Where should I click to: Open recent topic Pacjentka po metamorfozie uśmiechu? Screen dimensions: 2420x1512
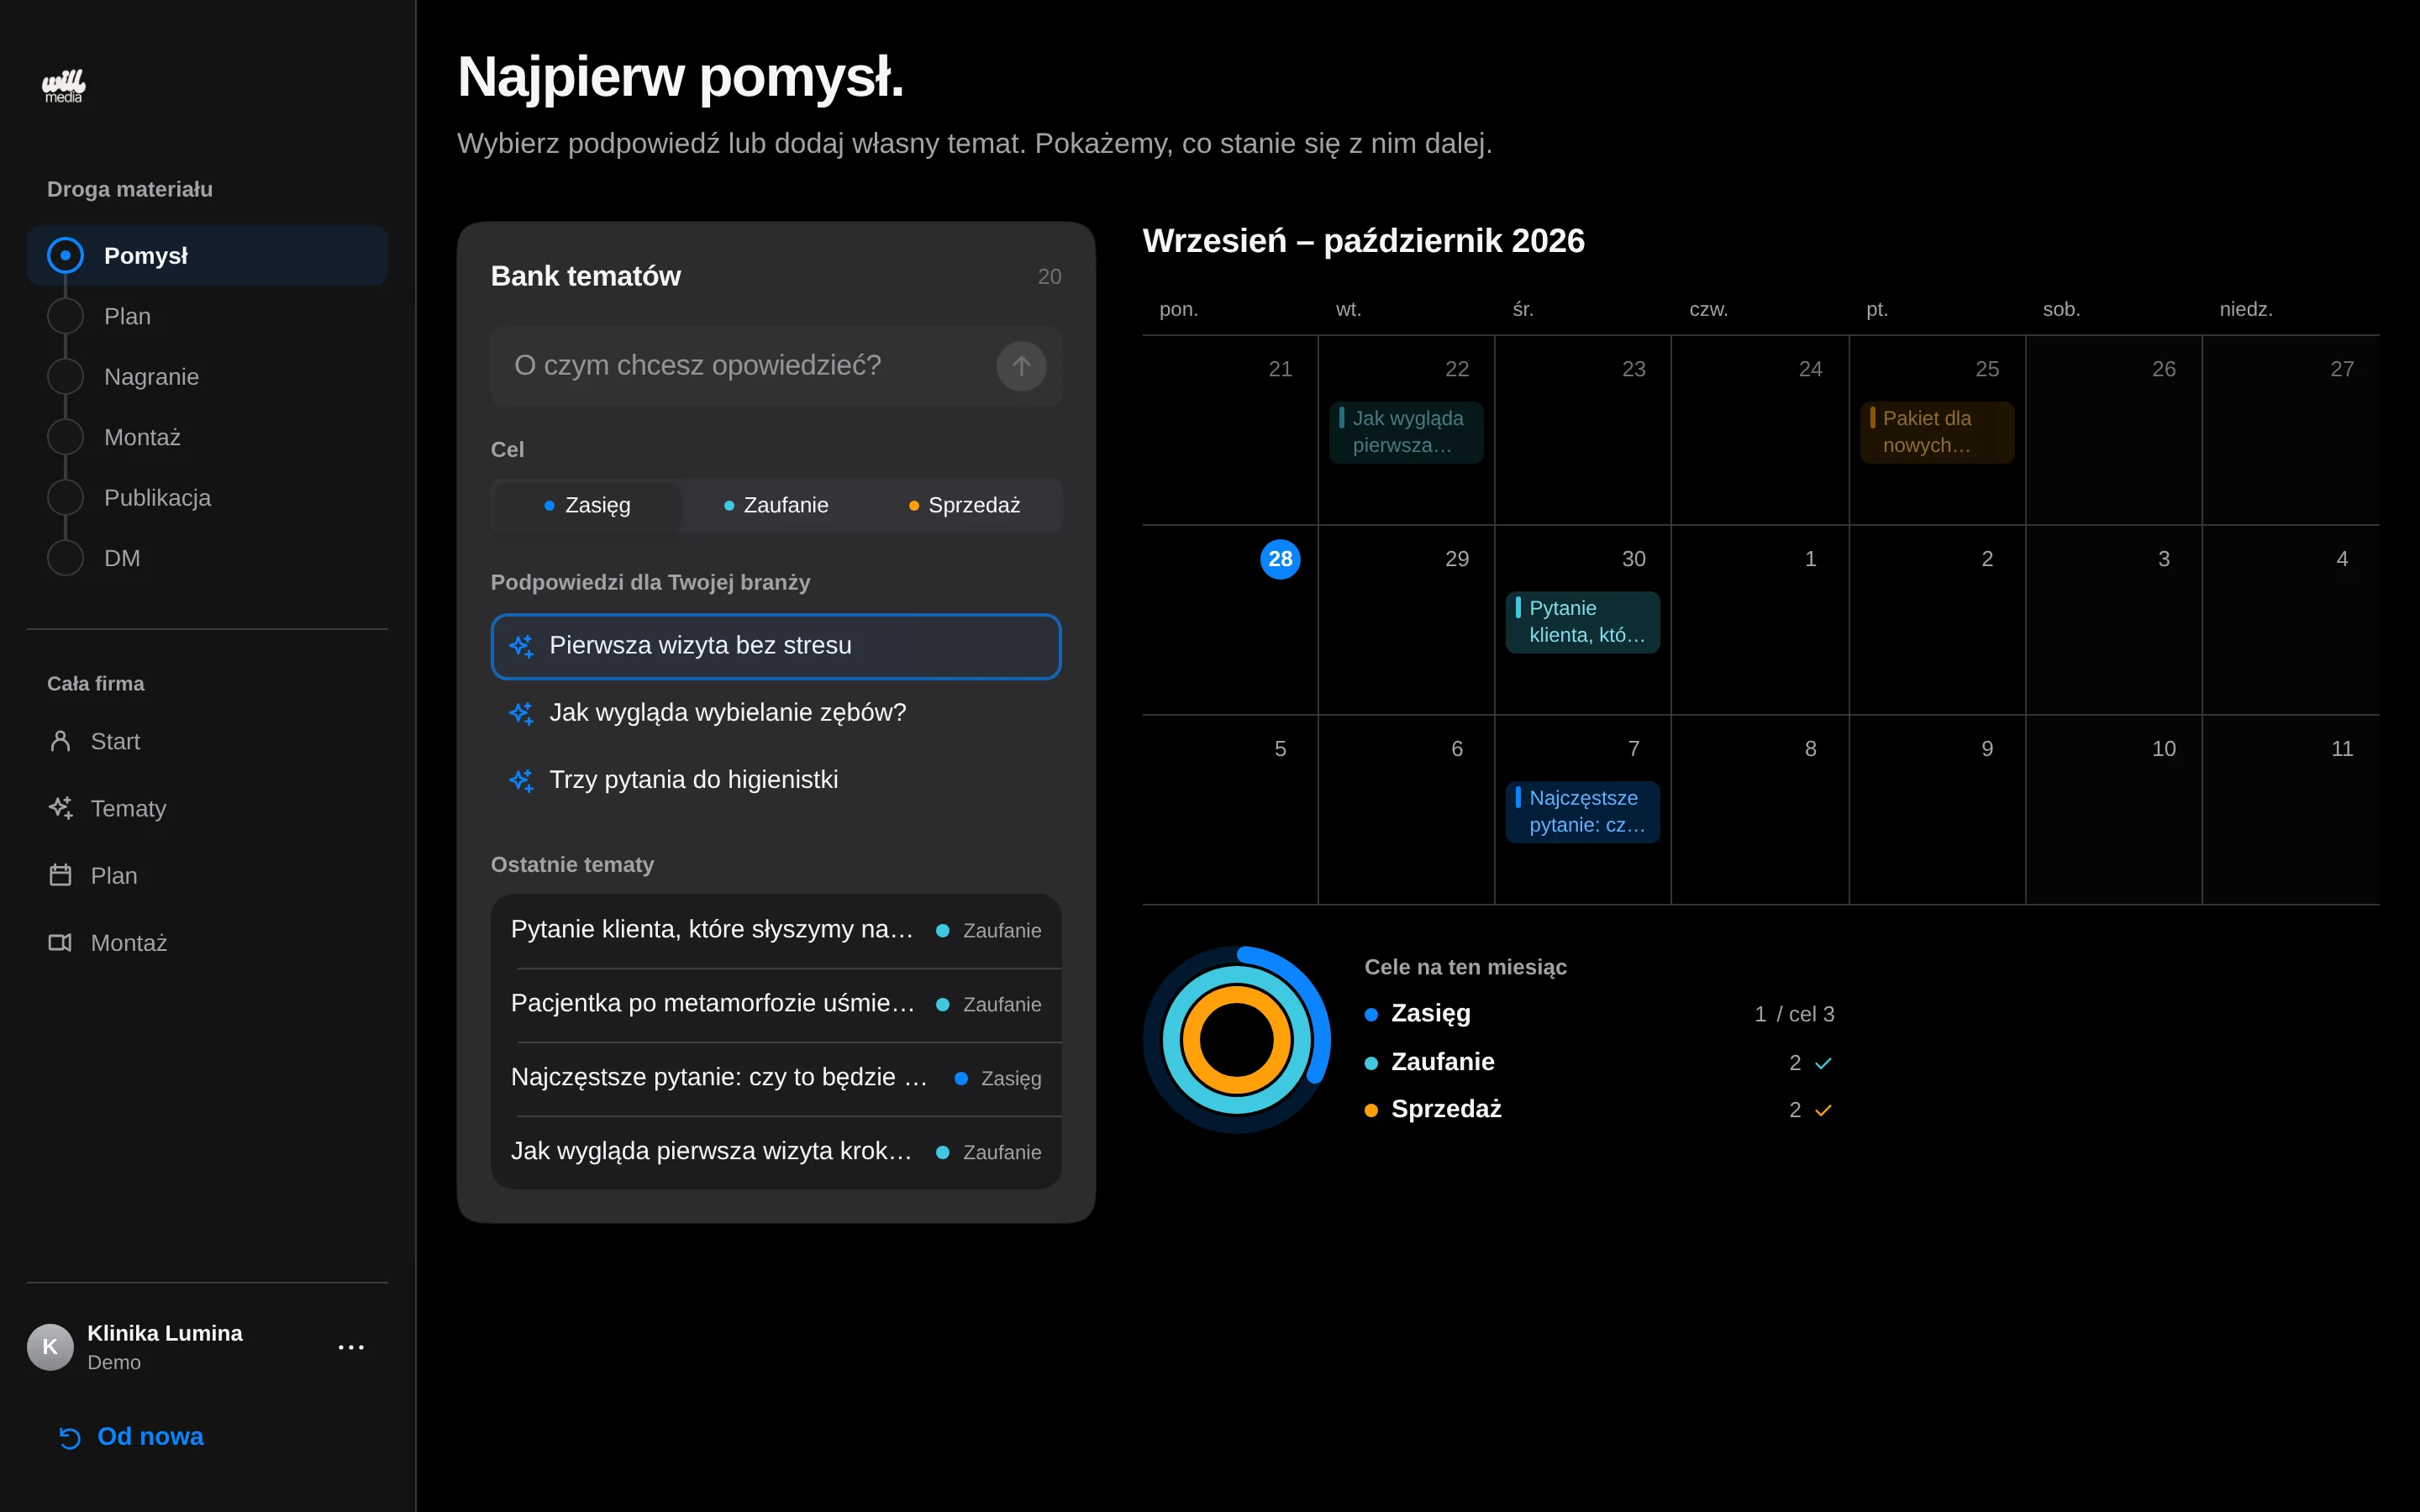pos(776,1004)
